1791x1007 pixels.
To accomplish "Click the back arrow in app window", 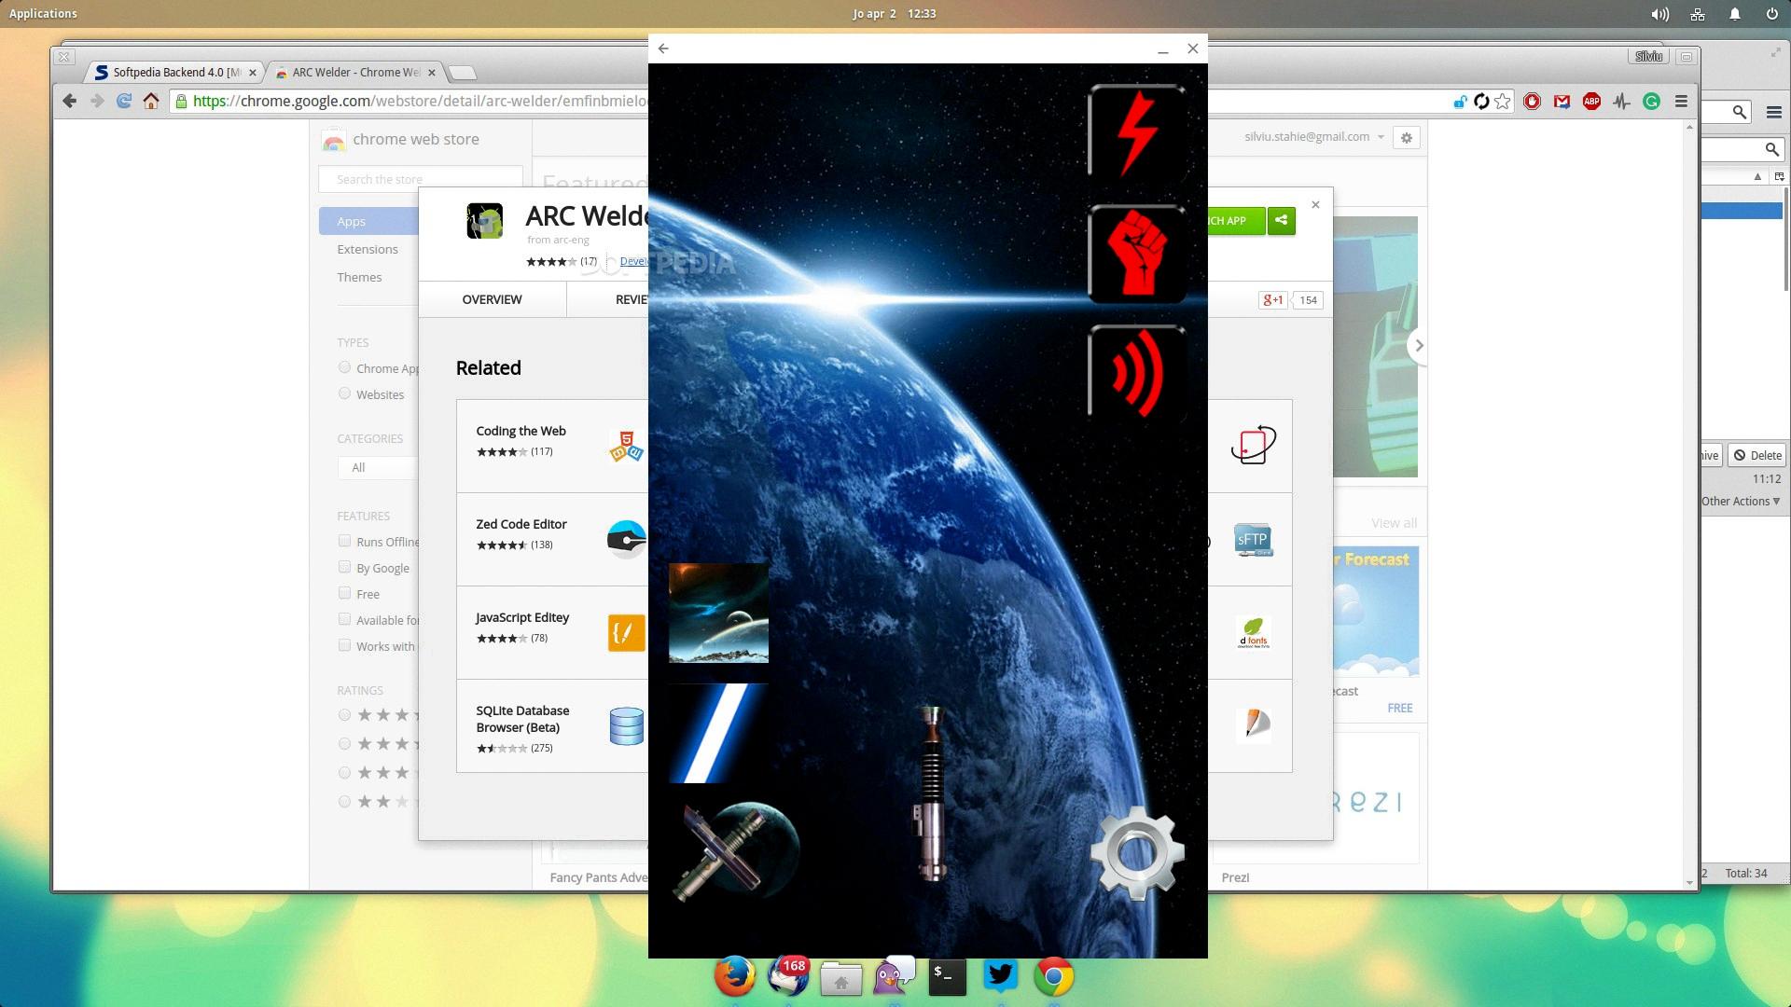I will click(663, 48).
